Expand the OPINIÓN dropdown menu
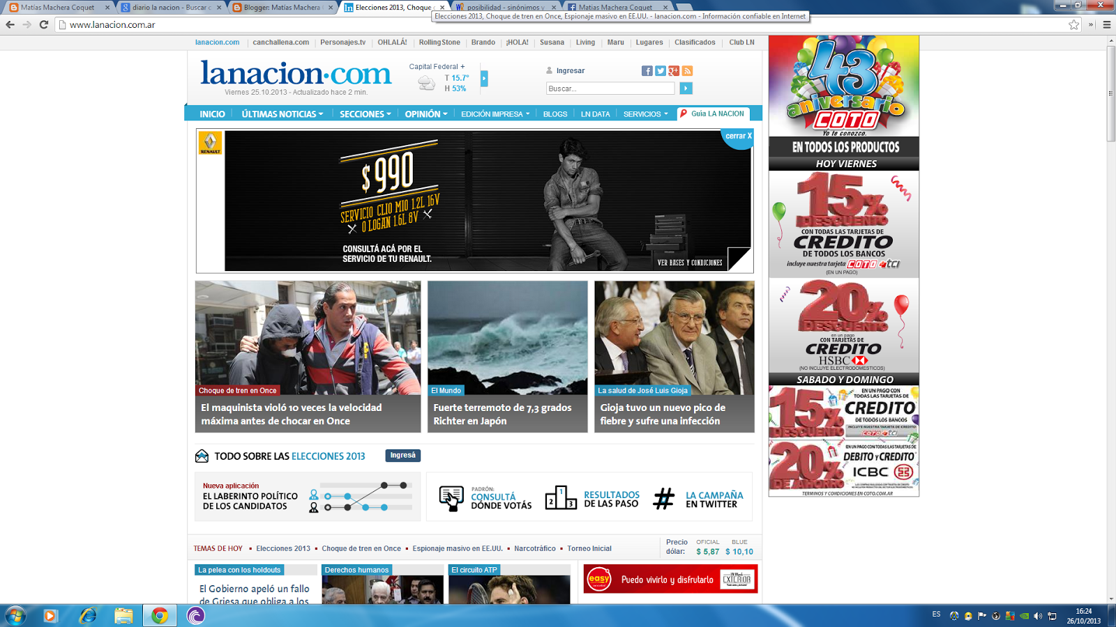This screenshot has height=627, width=1116. pyautogui.click(x=426, y=114)
